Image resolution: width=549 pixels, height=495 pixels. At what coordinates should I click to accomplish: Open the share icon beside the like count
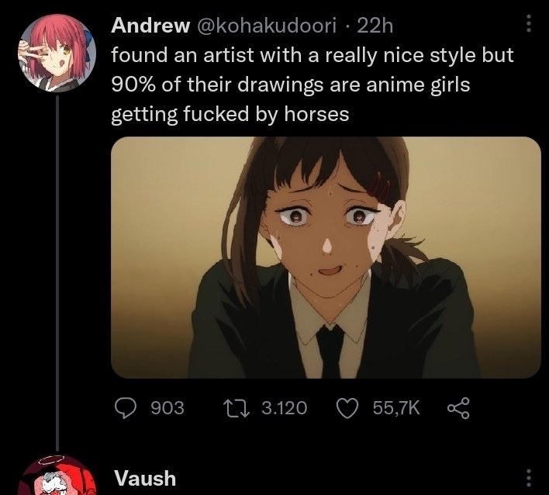[458, 408]
